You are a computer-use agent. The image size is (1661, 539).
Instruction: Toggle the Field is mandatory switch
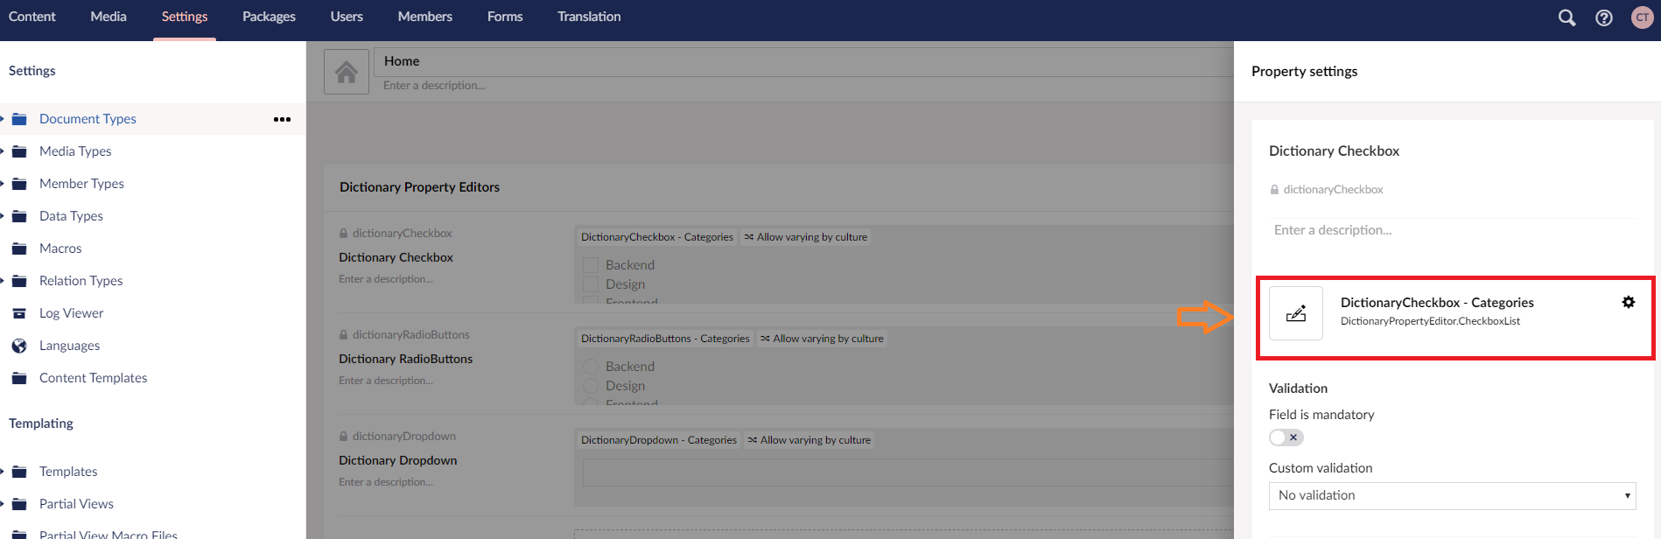tap(1286, 437)
